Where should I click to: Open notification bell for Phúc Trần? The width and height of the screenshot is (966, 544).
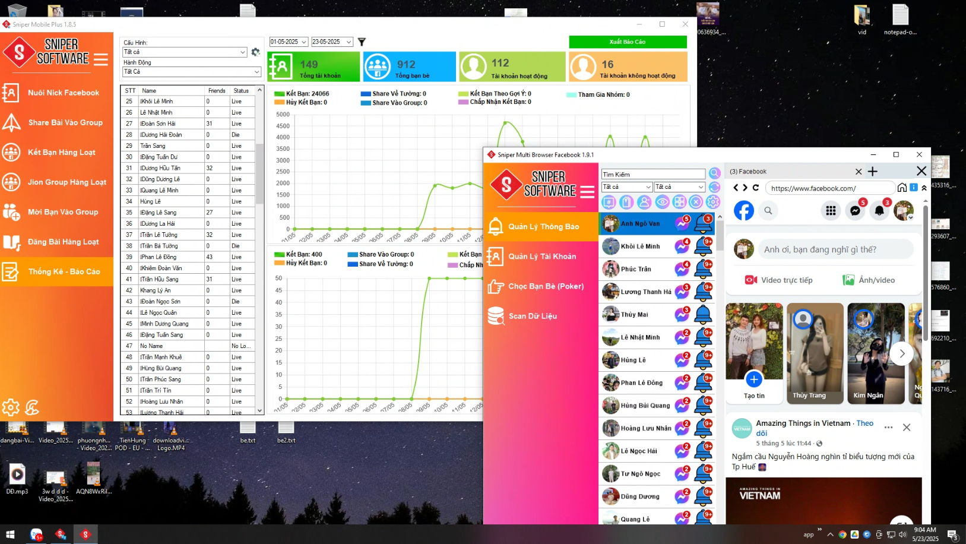pyautogui.click(x=704, y=269)
